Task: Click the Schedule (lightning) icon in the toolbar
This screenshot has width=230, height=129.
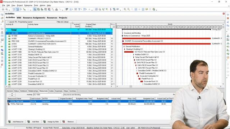Action: pos(111,9)
